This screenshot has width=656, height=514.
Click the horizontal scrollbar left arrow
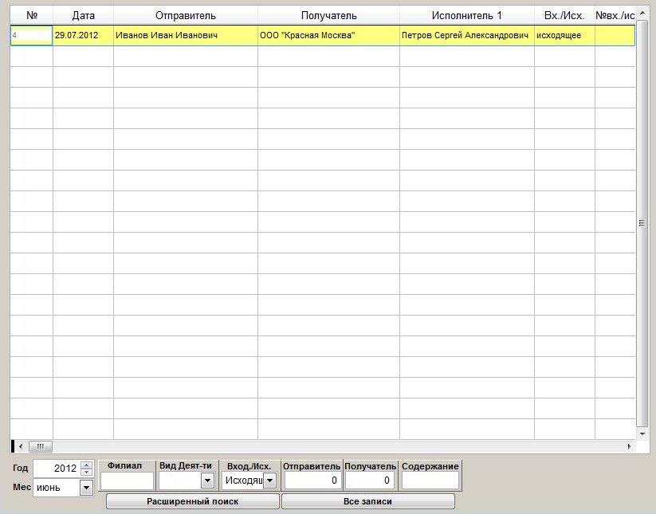click(21, 447)
